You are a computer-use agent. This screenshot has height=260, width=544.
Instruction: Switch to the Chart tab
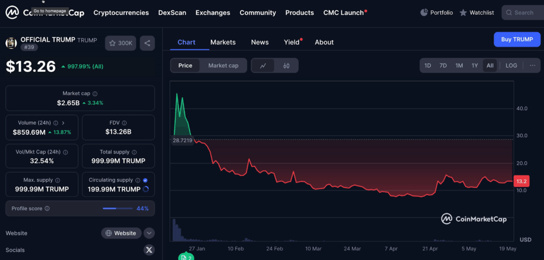186,42
